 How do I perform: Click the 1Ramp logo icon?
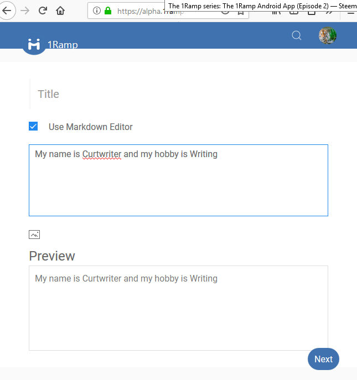point(34,44)
